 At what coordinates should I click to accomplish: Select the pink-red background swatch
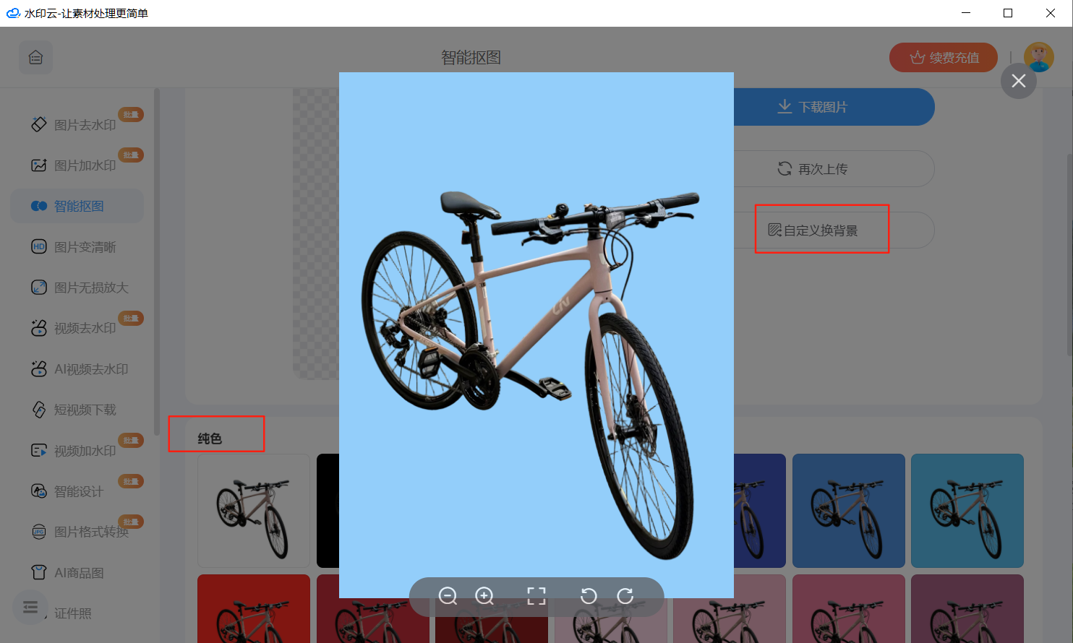point(849,608)
